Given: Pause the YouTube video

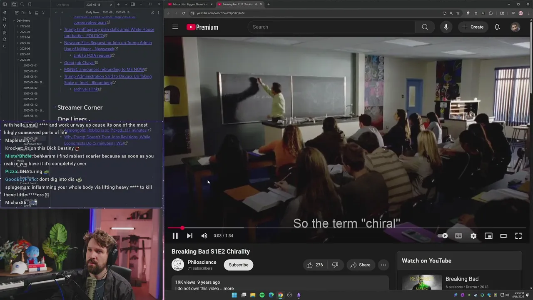Looking at the screenshot, I should [x=175, y=236].
